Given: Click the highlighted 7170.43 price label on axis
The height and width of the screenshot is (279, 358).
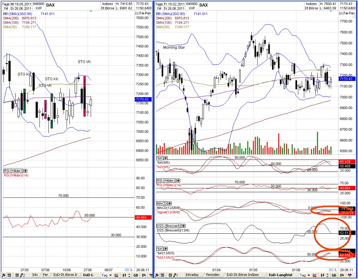Looking at the screenshot, I should click(x=345, y=78).
